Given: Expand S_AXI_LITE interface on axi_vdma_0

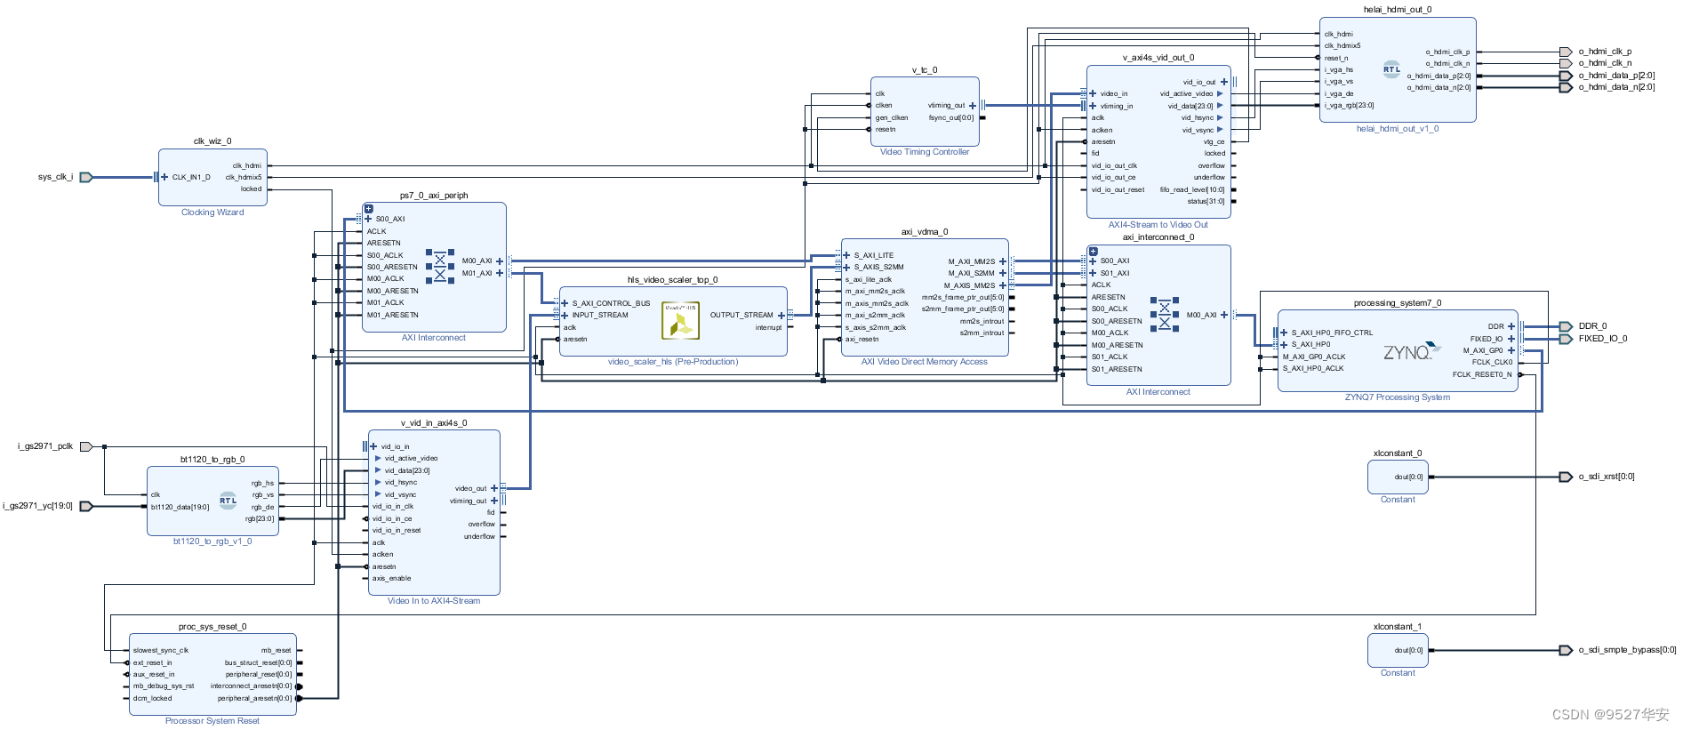Looking at the screenshot, I should (x=846, y=255).
